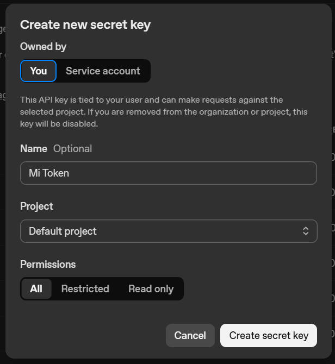Focus the Name input containing "Mi Token"
Viewport: 335px width, 364px height.
pyautogui.click(x=169, y=173)
